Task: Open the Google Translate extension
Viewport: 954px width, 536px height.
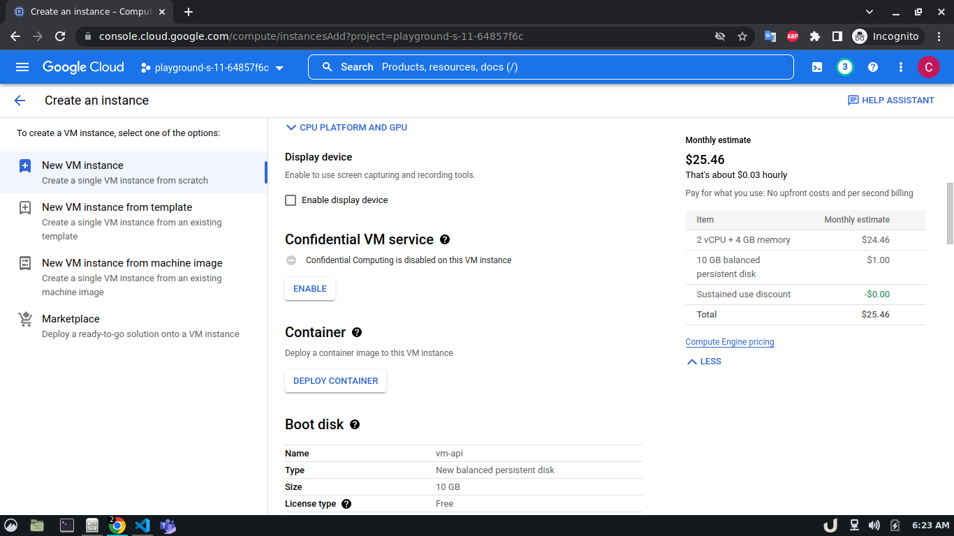Action: point(770,36)
